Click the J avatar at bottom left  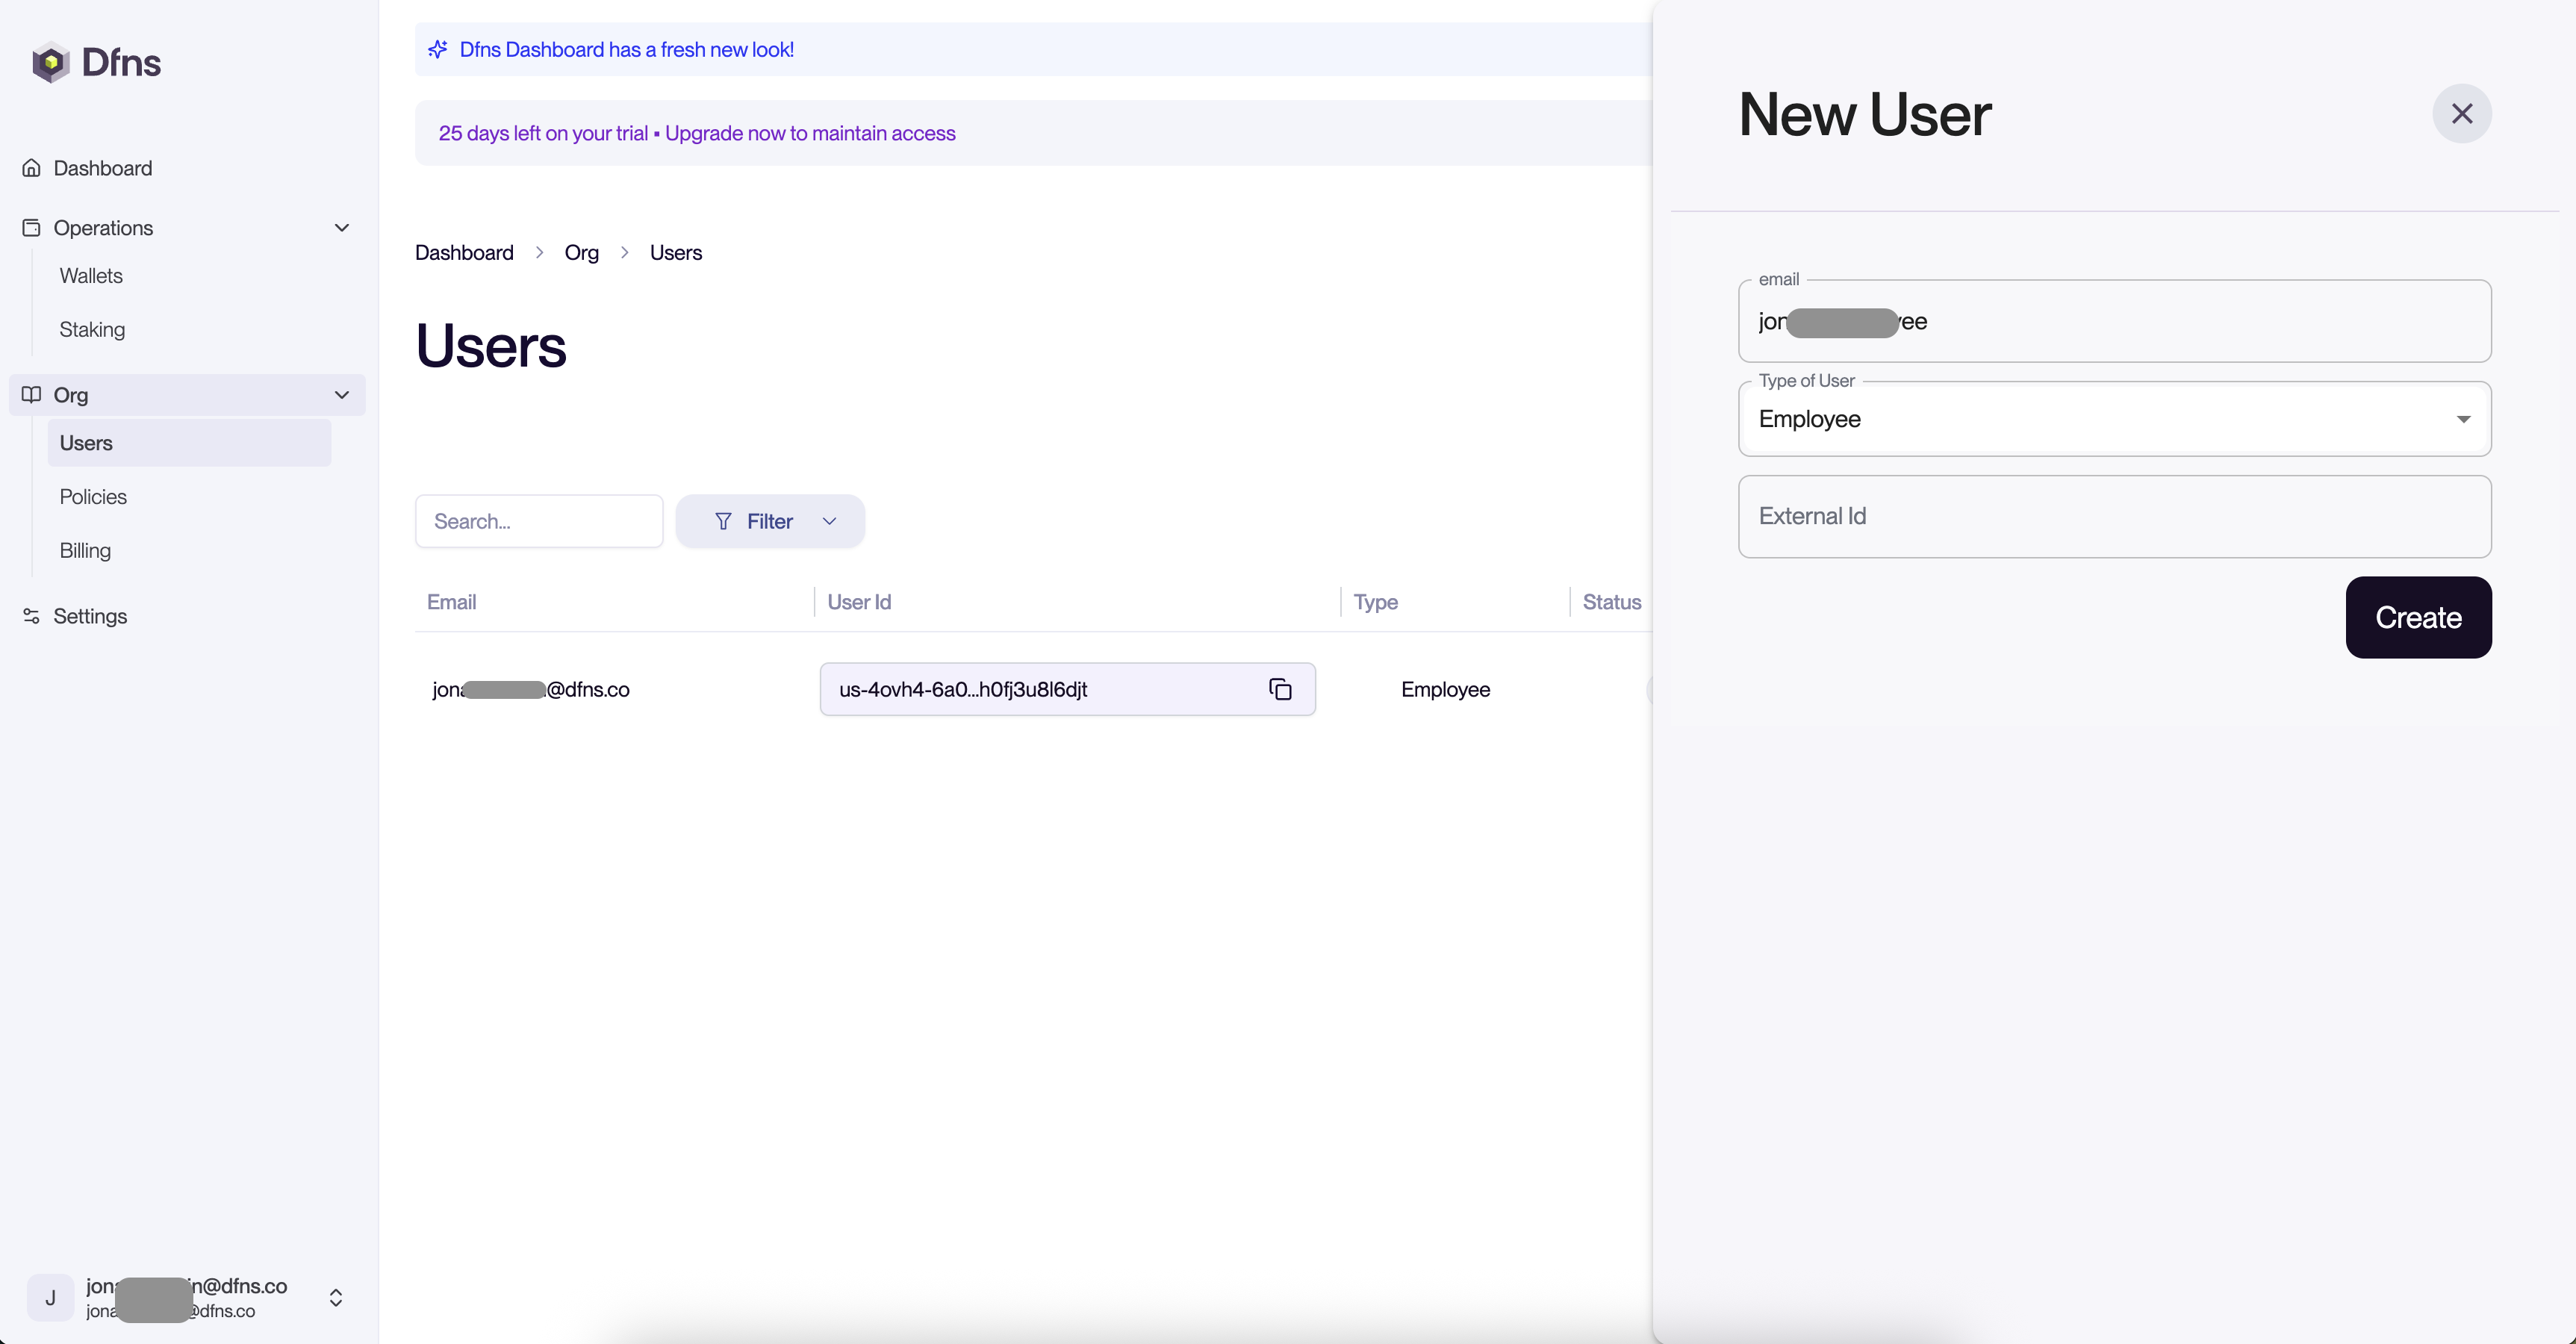[50, 1298]
